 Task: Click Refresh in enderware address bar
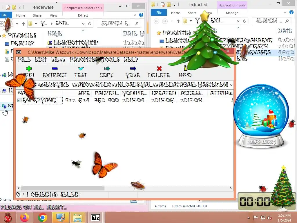pyautogui.click(x=90, y=24)
